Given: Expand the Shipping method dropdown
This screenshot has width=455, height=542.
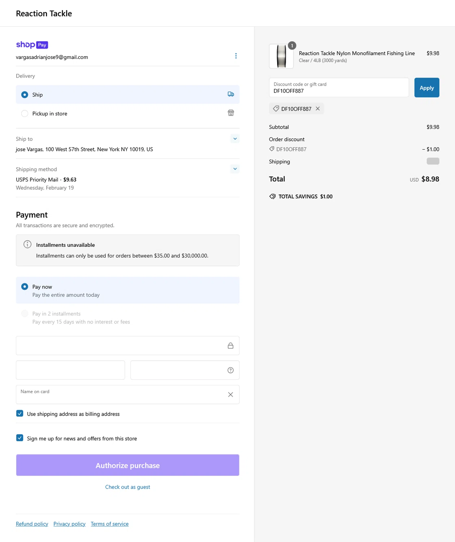Looking at the screenshot, I should point(235,169).
